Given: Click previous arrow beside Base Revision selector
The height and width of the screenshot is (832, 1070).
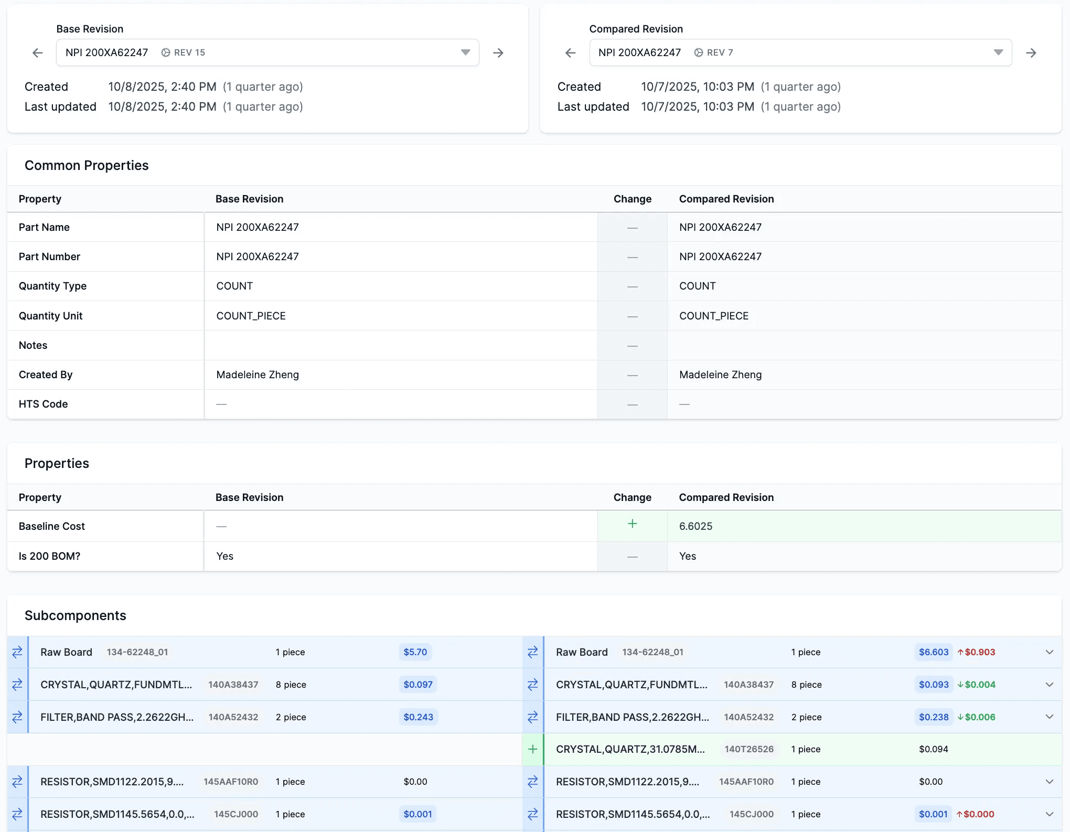Looking at the screenshot, I should [x=38, y=53].
